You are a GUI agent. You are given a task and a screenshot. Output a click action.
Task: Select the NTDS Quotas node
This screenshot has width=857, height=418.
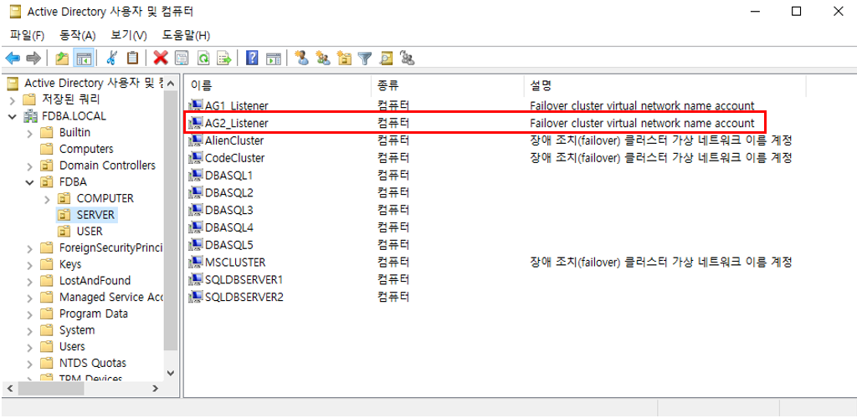[x=92, y=363]
